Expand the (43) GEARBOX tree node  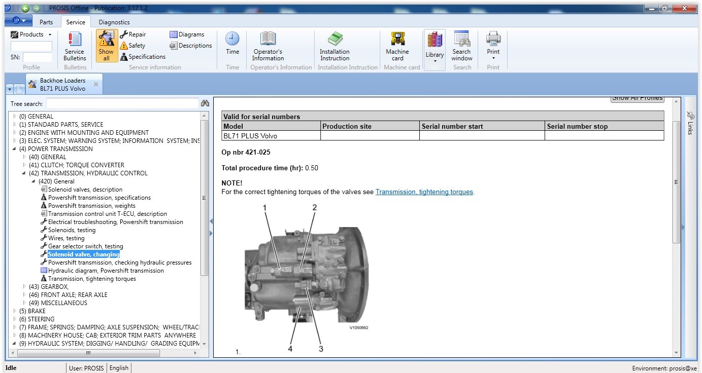[x=24, y=287]
